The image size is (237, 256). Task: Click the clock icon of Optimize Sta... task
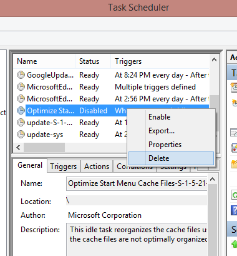(21, 111)
